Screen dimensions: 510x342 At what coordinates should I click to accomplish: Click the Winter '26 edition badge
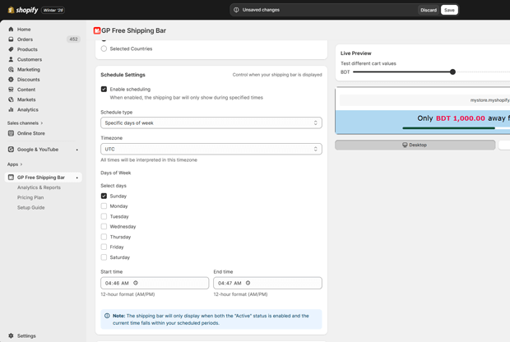point(53,11)
